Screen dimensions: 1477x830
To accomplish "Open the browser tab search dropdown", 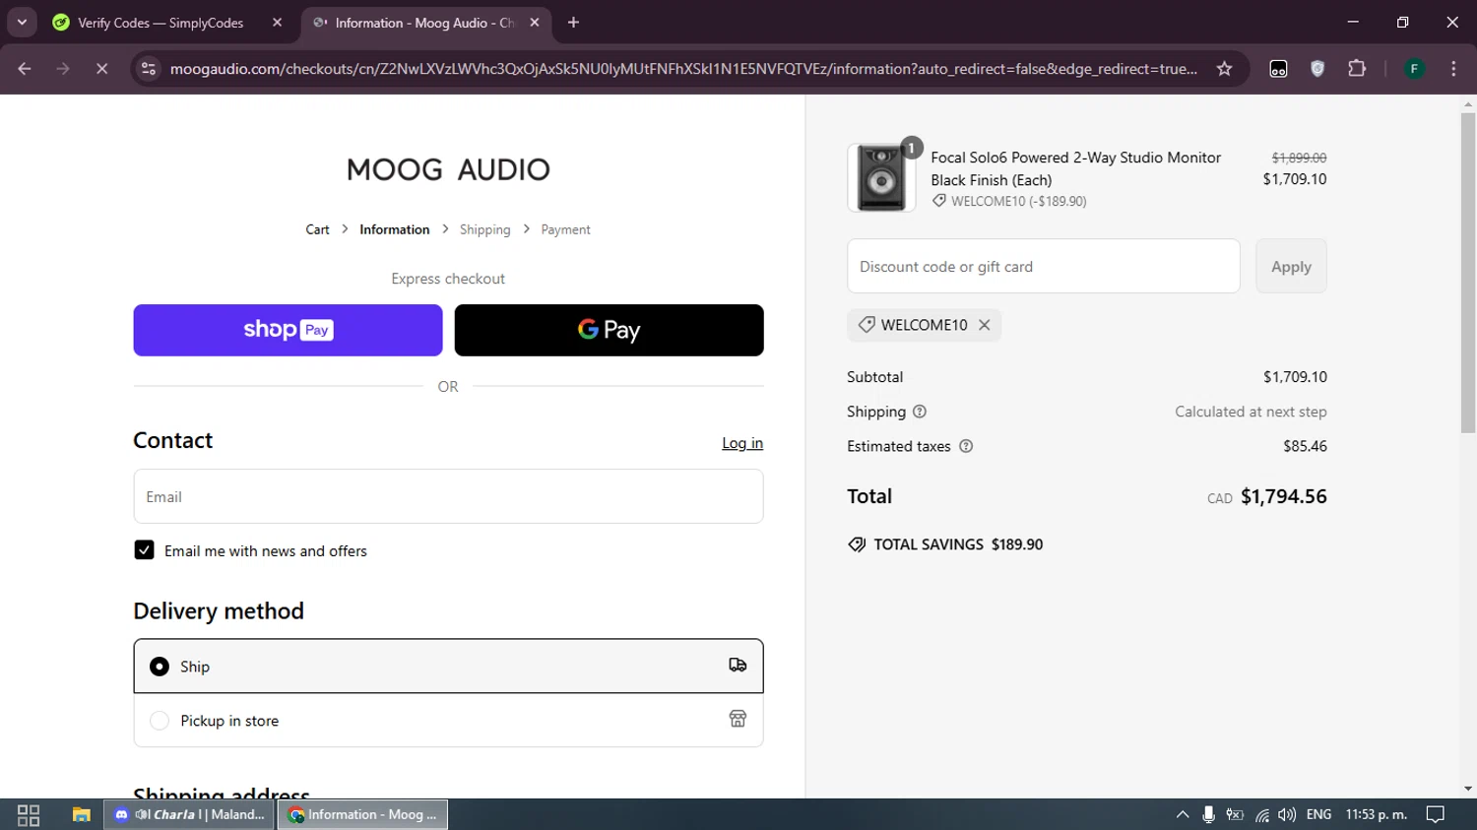I will click(22, 22).
